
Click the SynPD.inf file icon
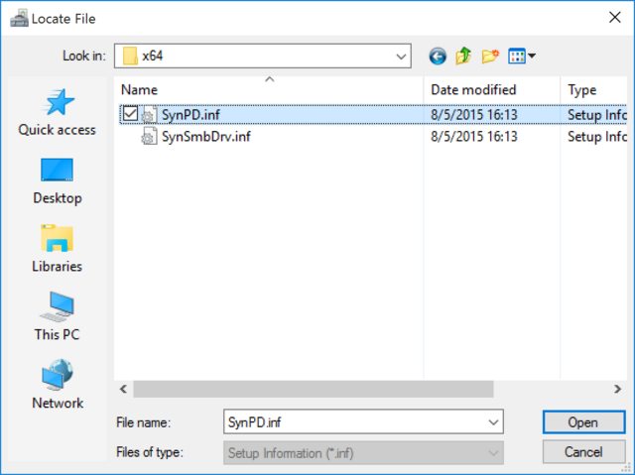[149, 114]
